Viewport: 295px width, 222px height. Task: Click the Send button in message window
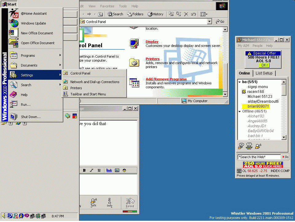pyautogui.click(x=130, y=203)
